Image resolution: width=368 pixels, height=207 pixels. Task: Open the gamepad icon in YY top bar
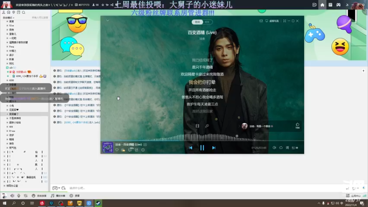(339, 5)
